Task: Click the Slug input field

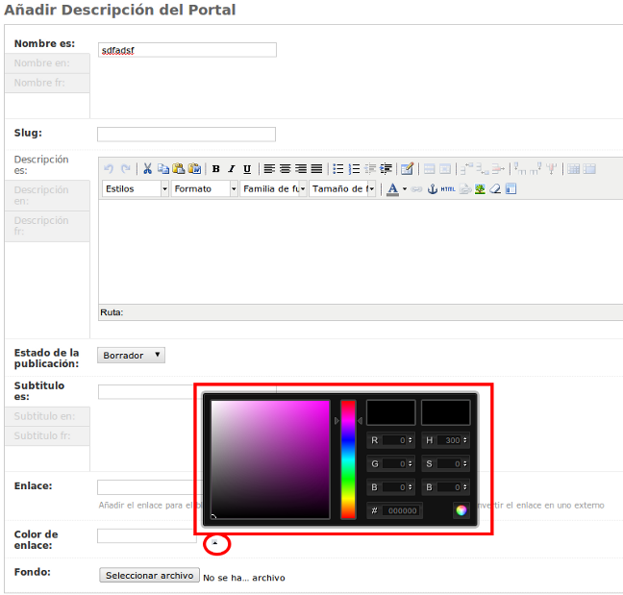Action: click(x=187, y=135)
